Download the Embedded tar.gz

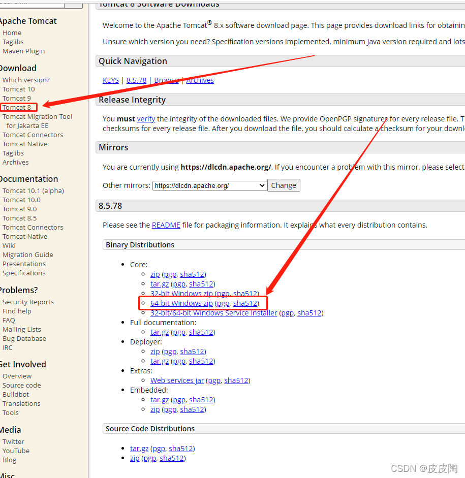160,400
